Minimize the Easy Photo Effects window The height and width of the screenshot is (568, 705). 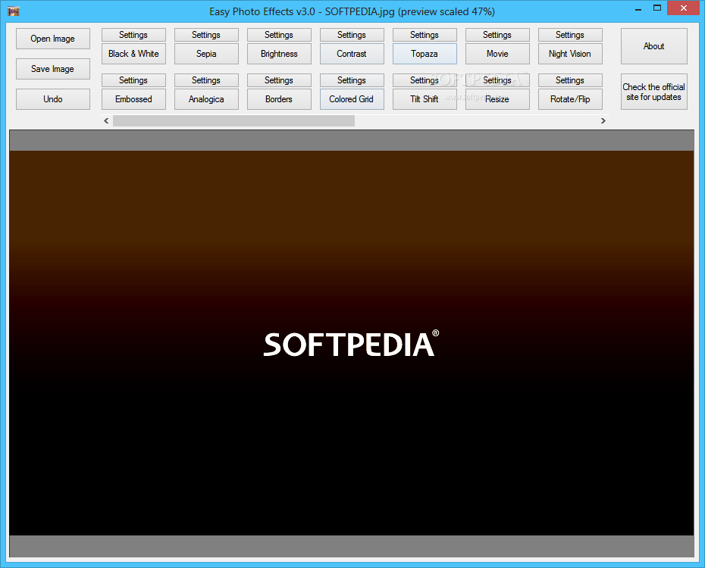[638, 9]
